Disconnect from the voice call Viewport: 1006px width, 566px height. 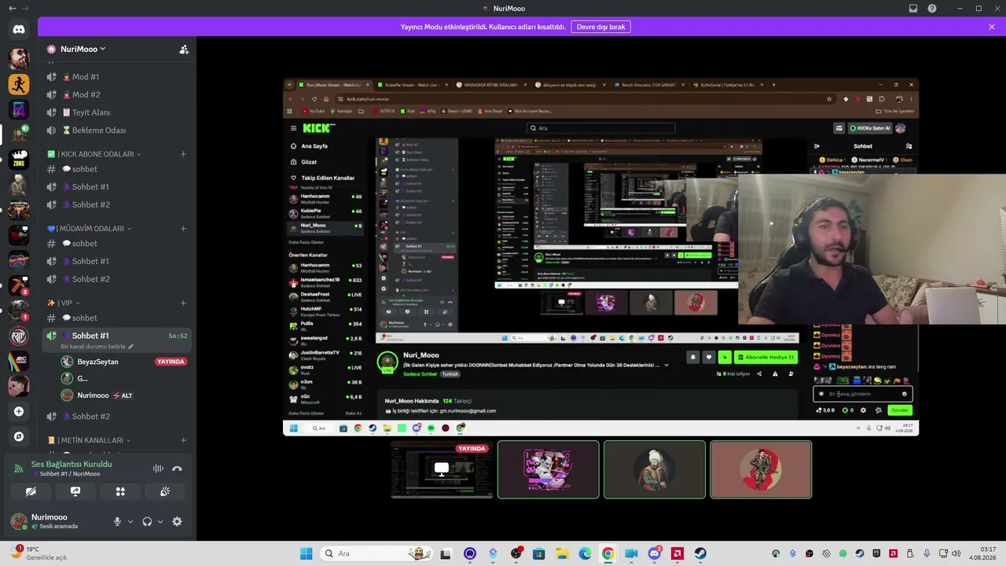pyautogui.click(x=177, y=469)
